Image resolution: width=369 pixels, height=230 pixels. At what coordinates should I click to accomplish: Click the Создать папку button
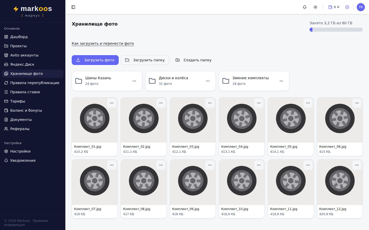pyautogui.click(x=193, y=60)
